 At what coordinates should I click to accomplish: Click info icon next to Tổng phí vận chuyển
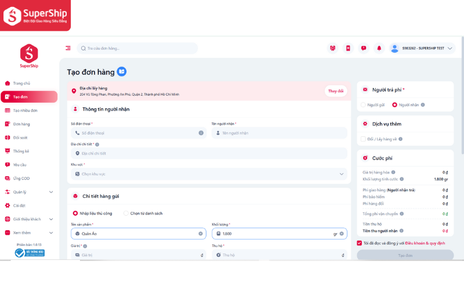(x=402, y=213)
